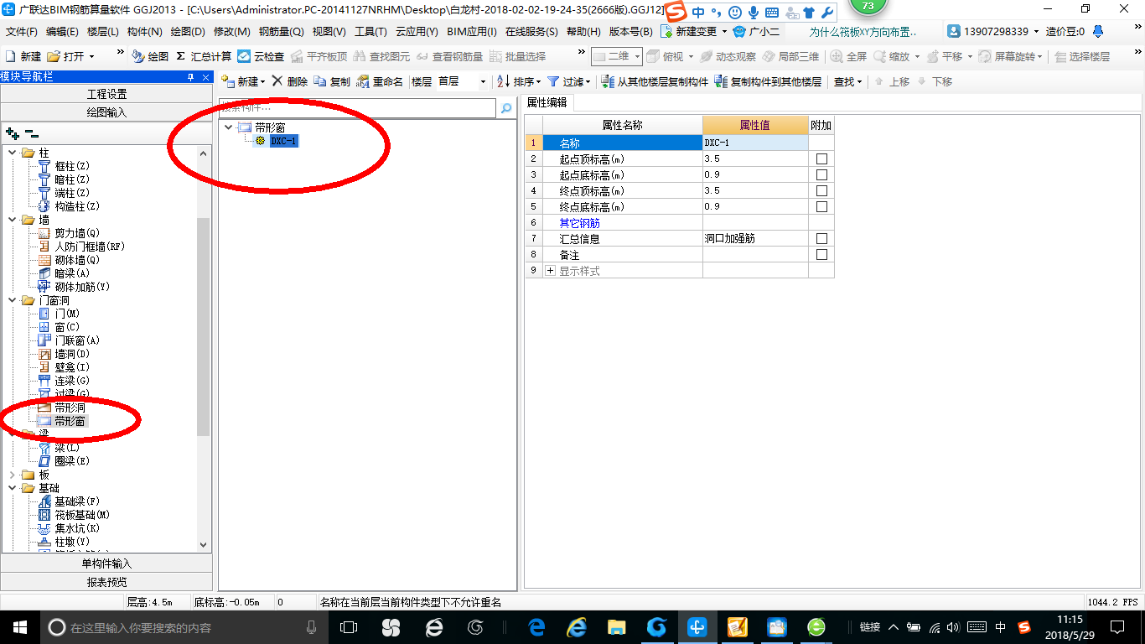Launch 云检查 cloud check
This screenshot has width=1145, height=644.
(x=261, y=56)
